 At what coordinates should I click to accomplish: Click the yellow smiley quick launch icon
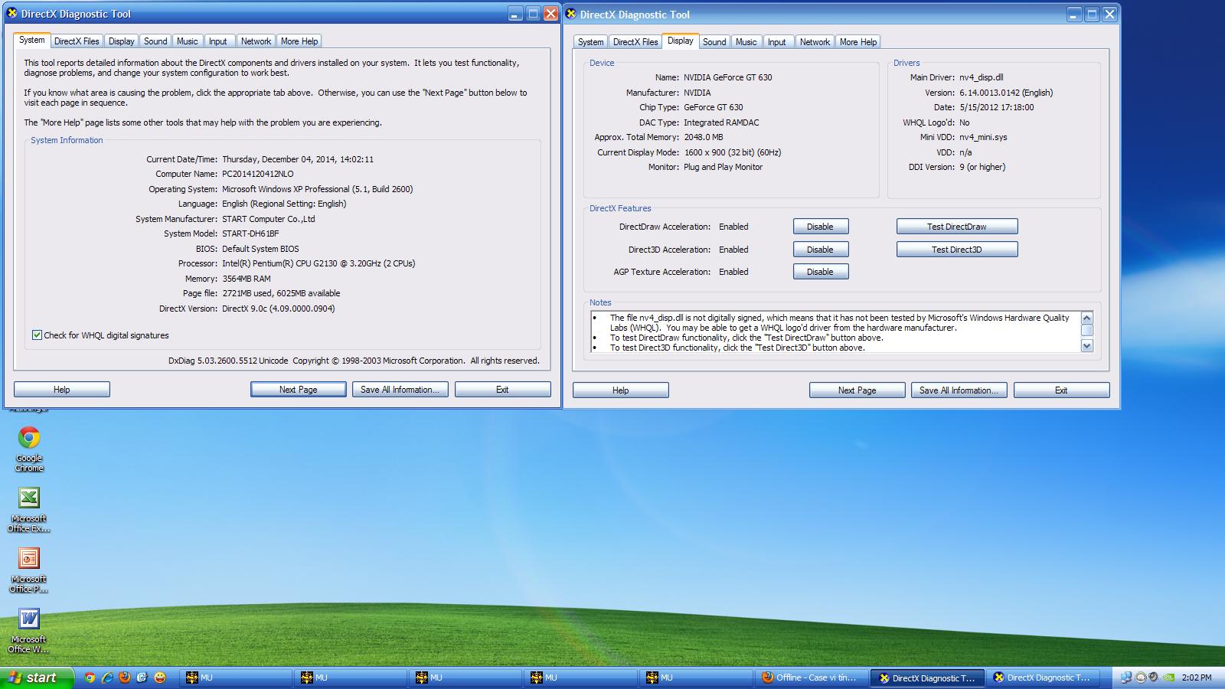159,678
